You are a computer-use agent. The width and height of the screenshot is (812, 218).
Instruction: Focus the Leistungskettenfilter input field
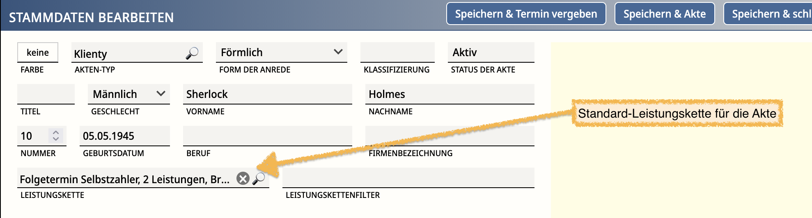408,178
